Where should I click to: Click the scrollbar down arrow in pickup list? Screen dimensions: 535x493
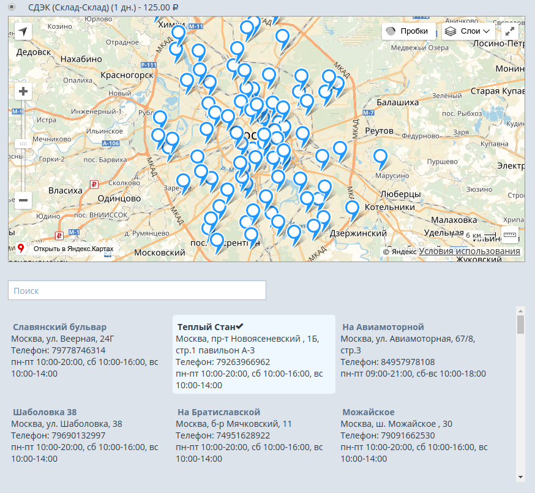tap(520, 476)
